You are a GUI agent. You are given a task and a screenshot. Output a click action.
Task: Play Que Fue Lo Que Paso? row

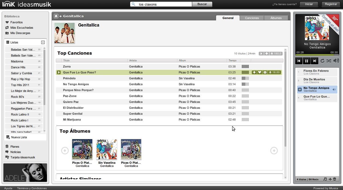pyautogui.click(x=59, y=72)
